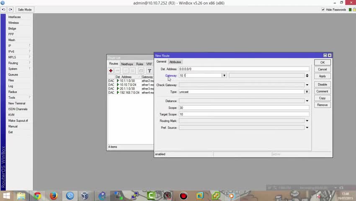This screenshot has width=356, height=201.
Task: Select route 20.1.1.0/30 in Route List
Action: 131,89
